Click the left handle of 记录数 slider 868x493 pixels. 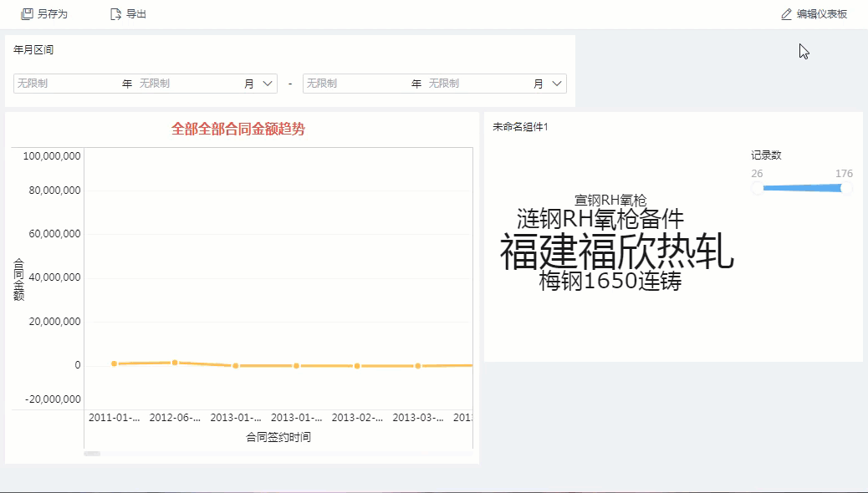[758, 188]
